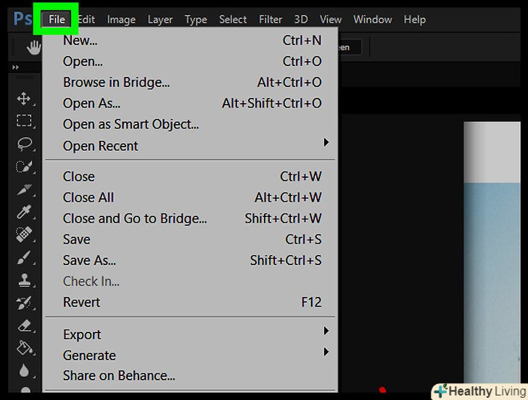The height and width of the screenshot is (400, 528).
Task: Click the Hand tool icon in options bar
Action: coord(33,47)
